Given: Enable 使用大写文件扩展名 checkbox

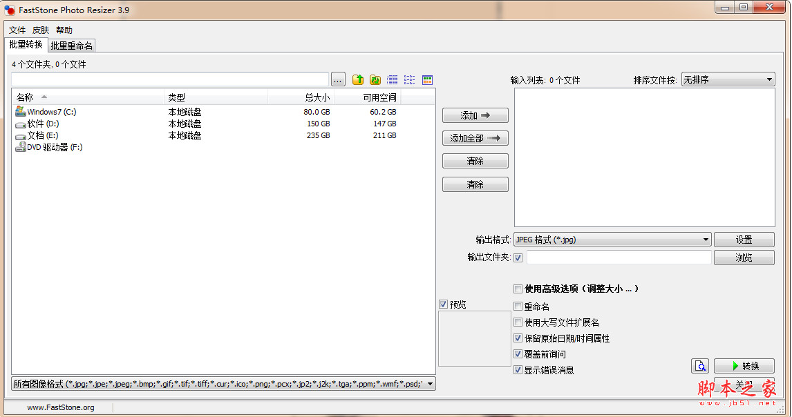Looking at the screenshot, I should coord(518,322).
